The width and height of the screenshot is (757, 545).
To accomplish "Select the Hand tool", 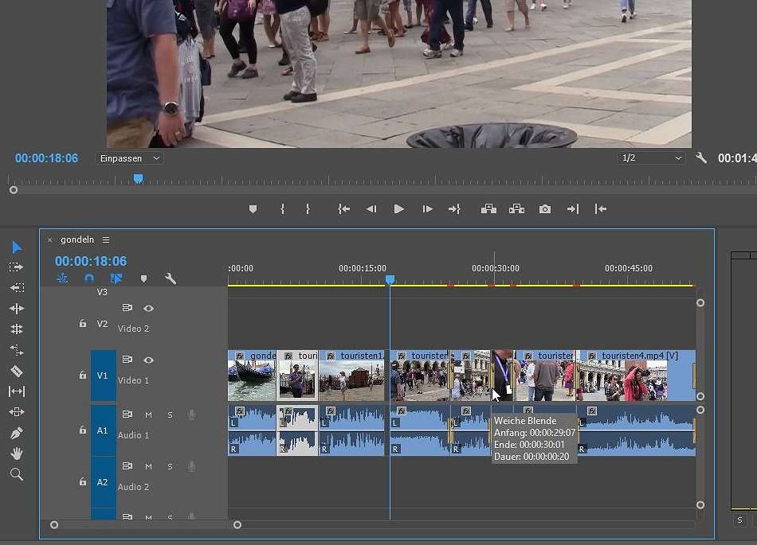I will click(x=16, y=454).
